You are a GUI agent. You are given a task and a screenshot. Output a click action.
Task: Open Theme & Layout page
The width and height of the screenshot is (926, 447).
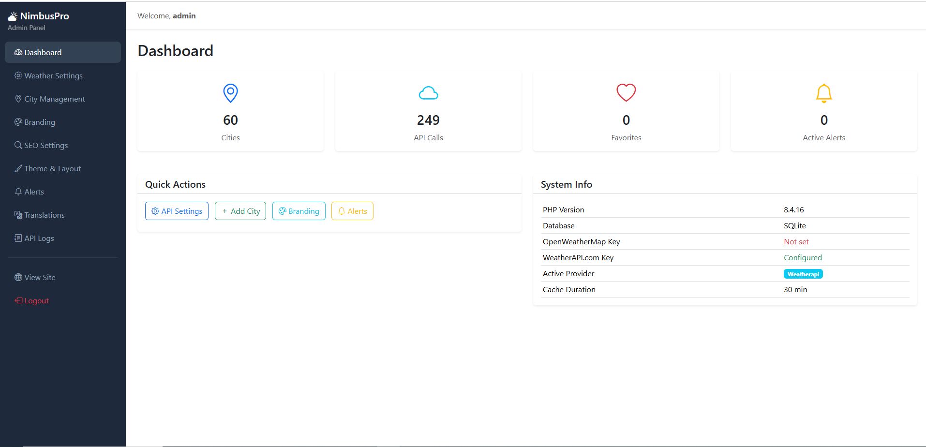[x=63, y=168]
